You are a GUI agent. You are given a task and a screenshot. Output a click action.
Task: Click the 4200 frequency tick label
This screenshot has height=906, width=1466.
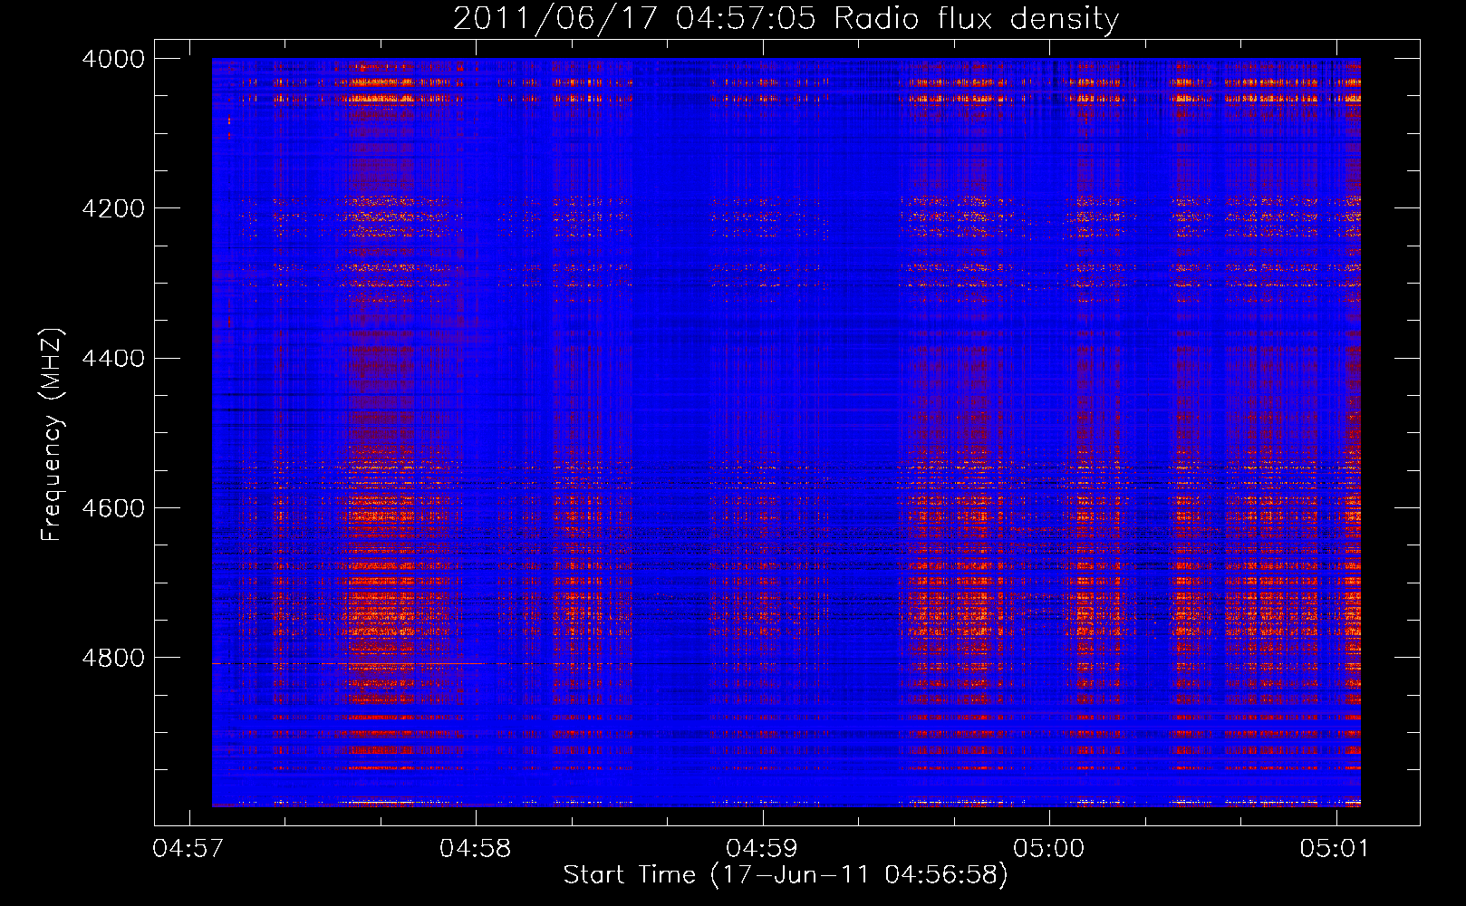(113, 208)
